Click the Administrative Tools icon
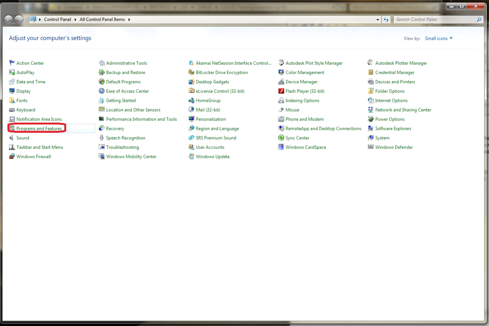Screen dimensions: 489x326 (x=102, y=63)
